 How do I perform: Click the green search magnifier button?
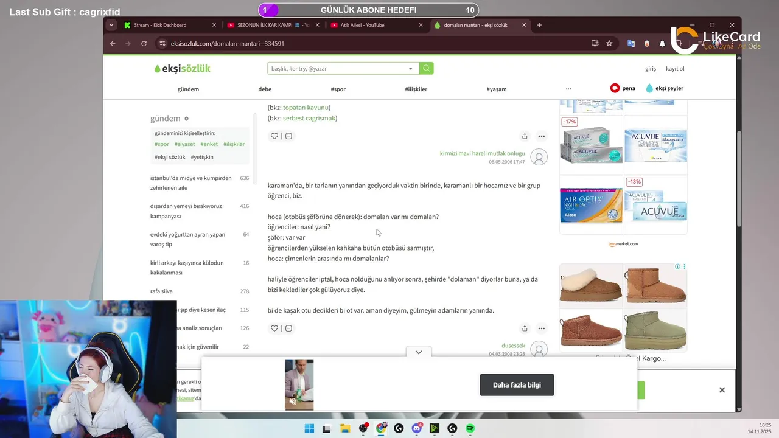pos(427,69)
